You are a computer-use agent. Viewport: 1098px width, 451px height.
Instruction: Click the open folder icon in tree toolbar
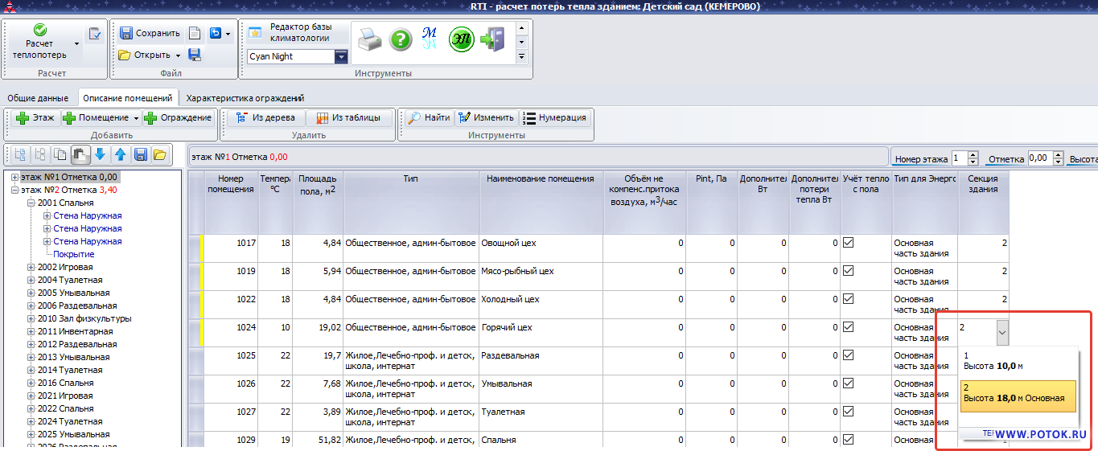tap(159, 154)
